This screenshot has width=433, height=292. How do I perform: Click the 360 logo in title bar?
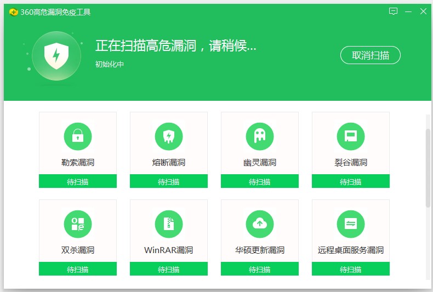13,12
